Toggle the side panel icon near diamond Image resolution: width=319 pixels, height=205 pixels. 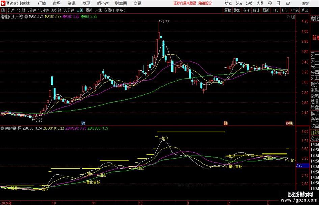tap(293, 17)
